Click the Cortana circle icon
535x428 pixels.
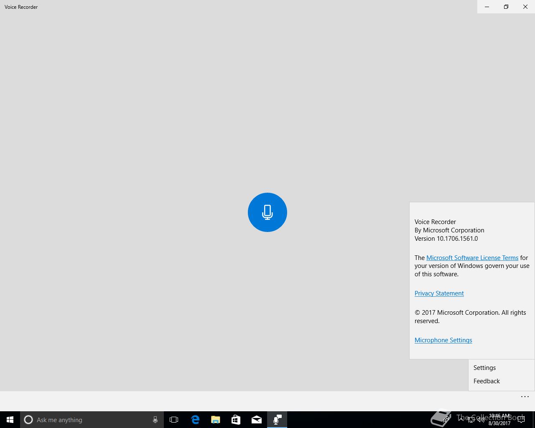coord(28,420)
